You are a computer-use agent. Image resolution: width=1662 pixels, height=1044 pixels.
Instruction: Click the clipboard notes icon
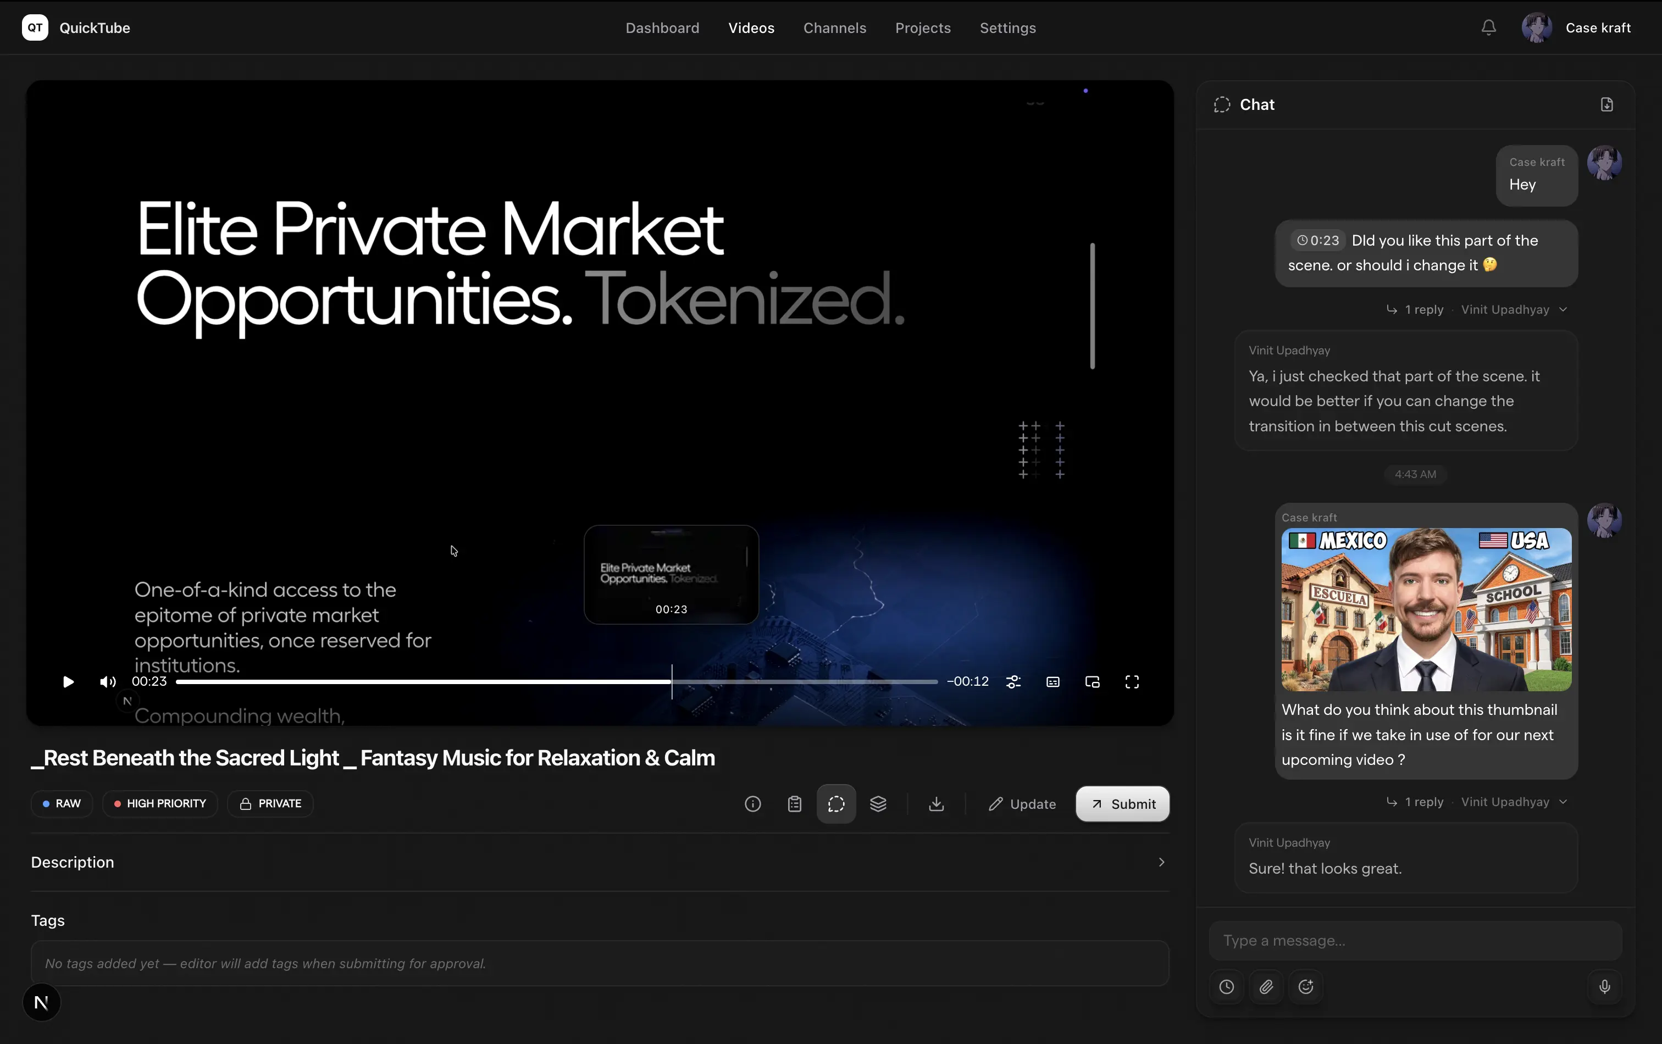pos(794,803)
